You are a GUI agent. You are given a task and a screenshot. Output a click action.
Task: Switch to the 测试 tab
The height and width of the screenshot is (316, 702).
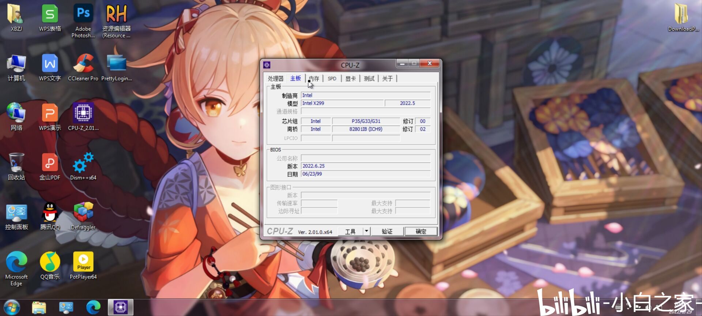coord(369,79)
